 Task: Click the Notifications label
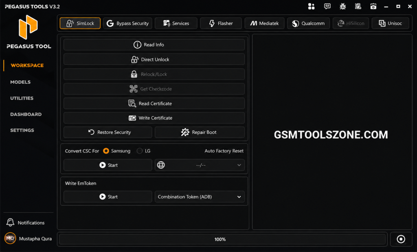tap(31, 222)
